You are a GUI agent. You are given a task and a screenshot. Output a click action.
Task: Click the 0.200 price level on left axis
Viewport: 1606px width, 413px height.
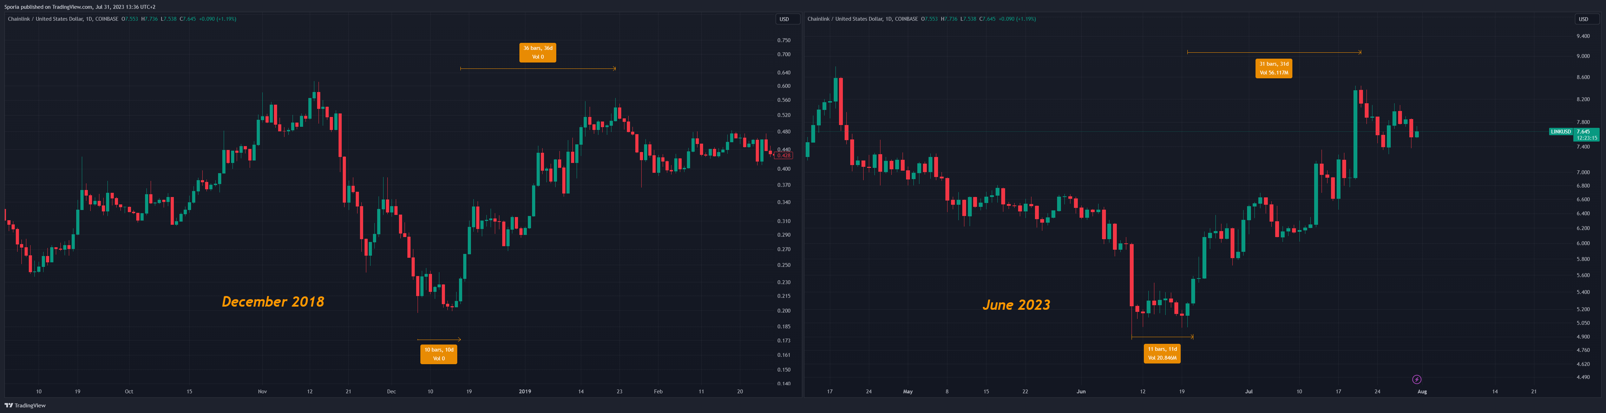coord(784,311)
